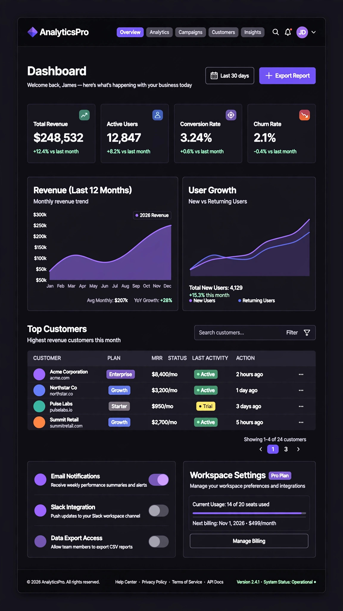Click System Status: Operational text

pos(288,582)
